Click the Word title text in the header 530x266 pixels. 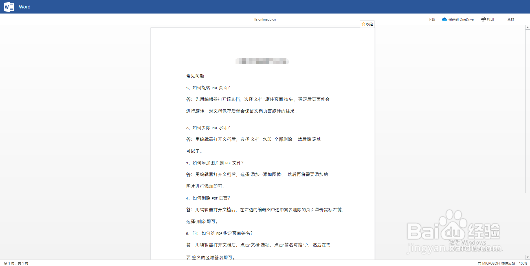[x=25, y=6]
